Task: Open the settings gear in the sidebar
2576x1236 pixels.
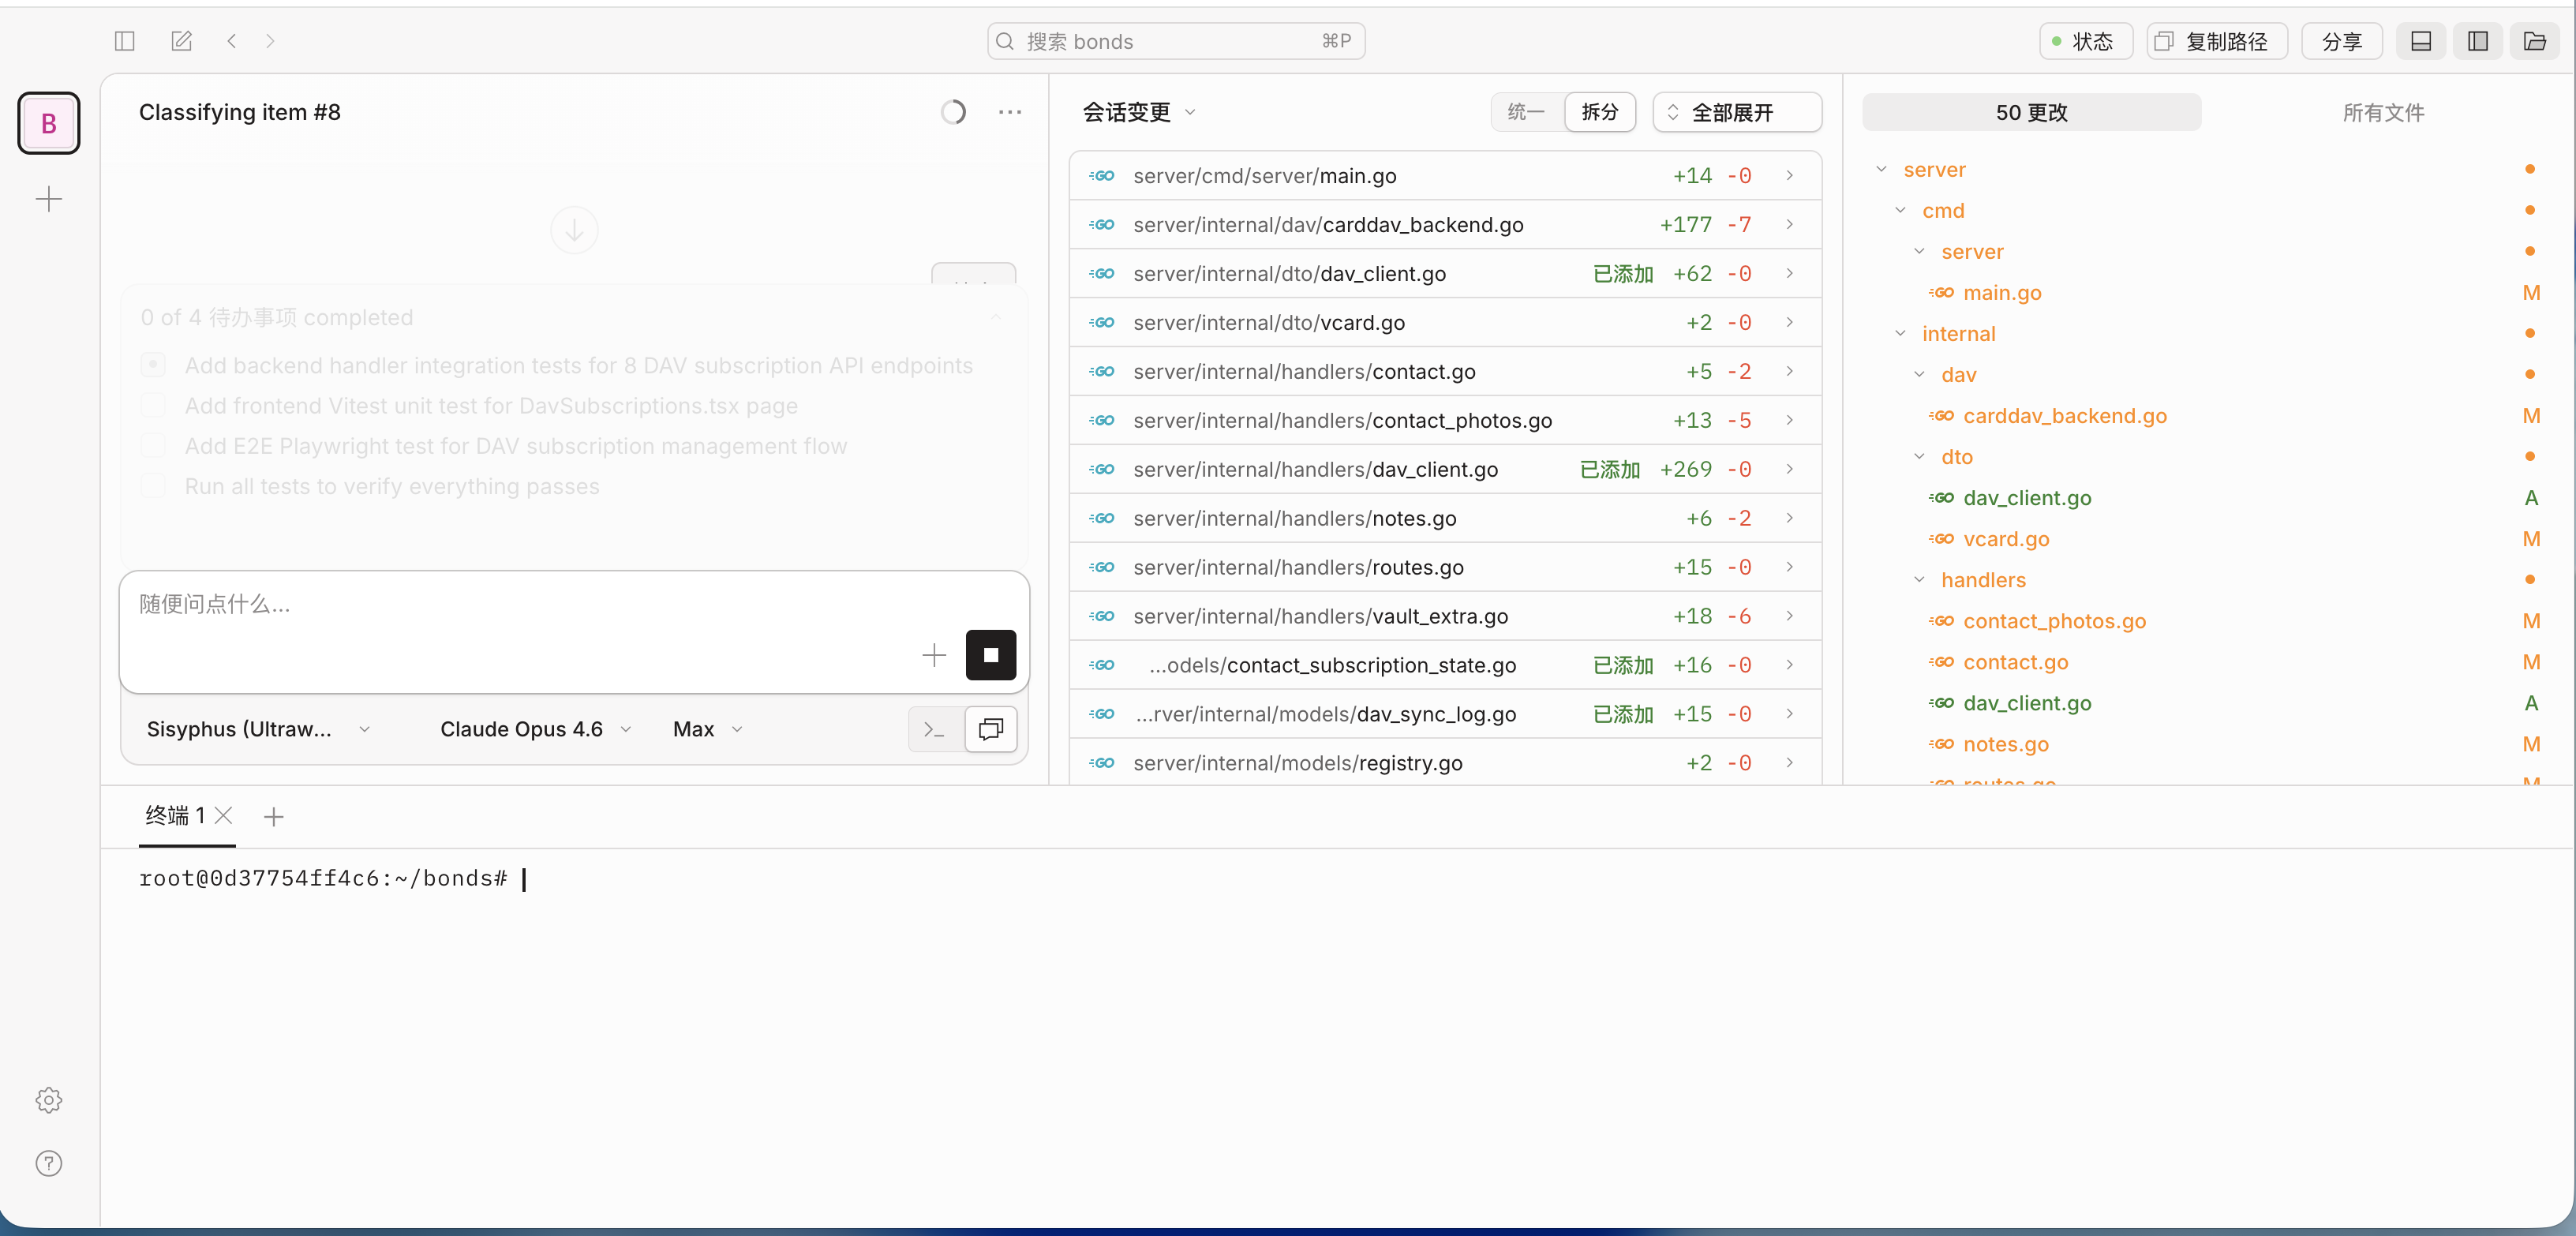Action: [x=48, y=1100]
